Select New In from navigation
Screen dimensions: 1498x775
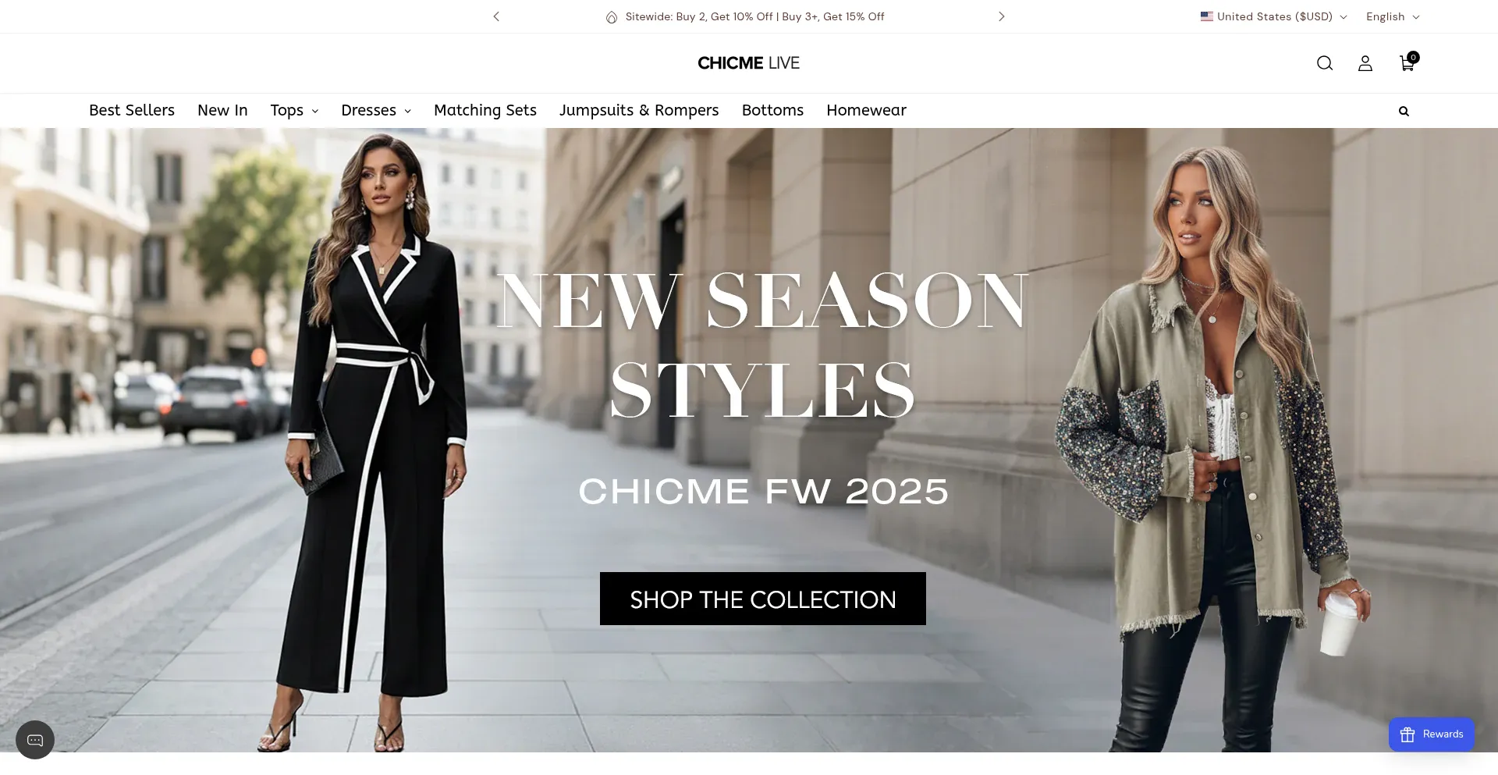(x=222, y=111)
